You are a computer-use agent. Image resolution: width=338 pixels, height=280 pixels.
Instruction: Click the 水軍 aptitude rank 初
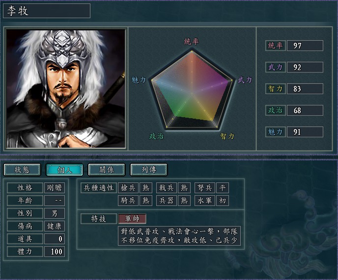click(x=223, y=201)
